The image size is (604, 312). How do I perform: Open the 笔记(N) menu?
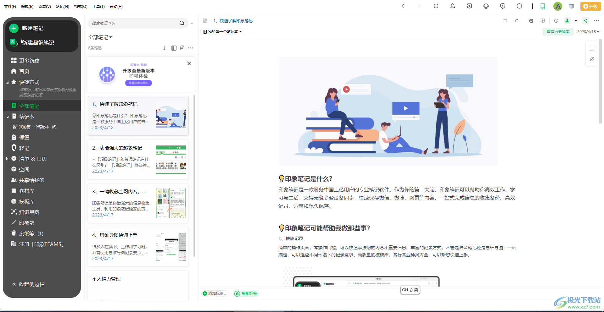(x=63, y=7)
